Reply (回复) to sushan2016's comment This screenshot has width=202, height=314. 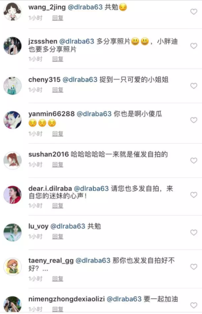[x=57, y=164]
